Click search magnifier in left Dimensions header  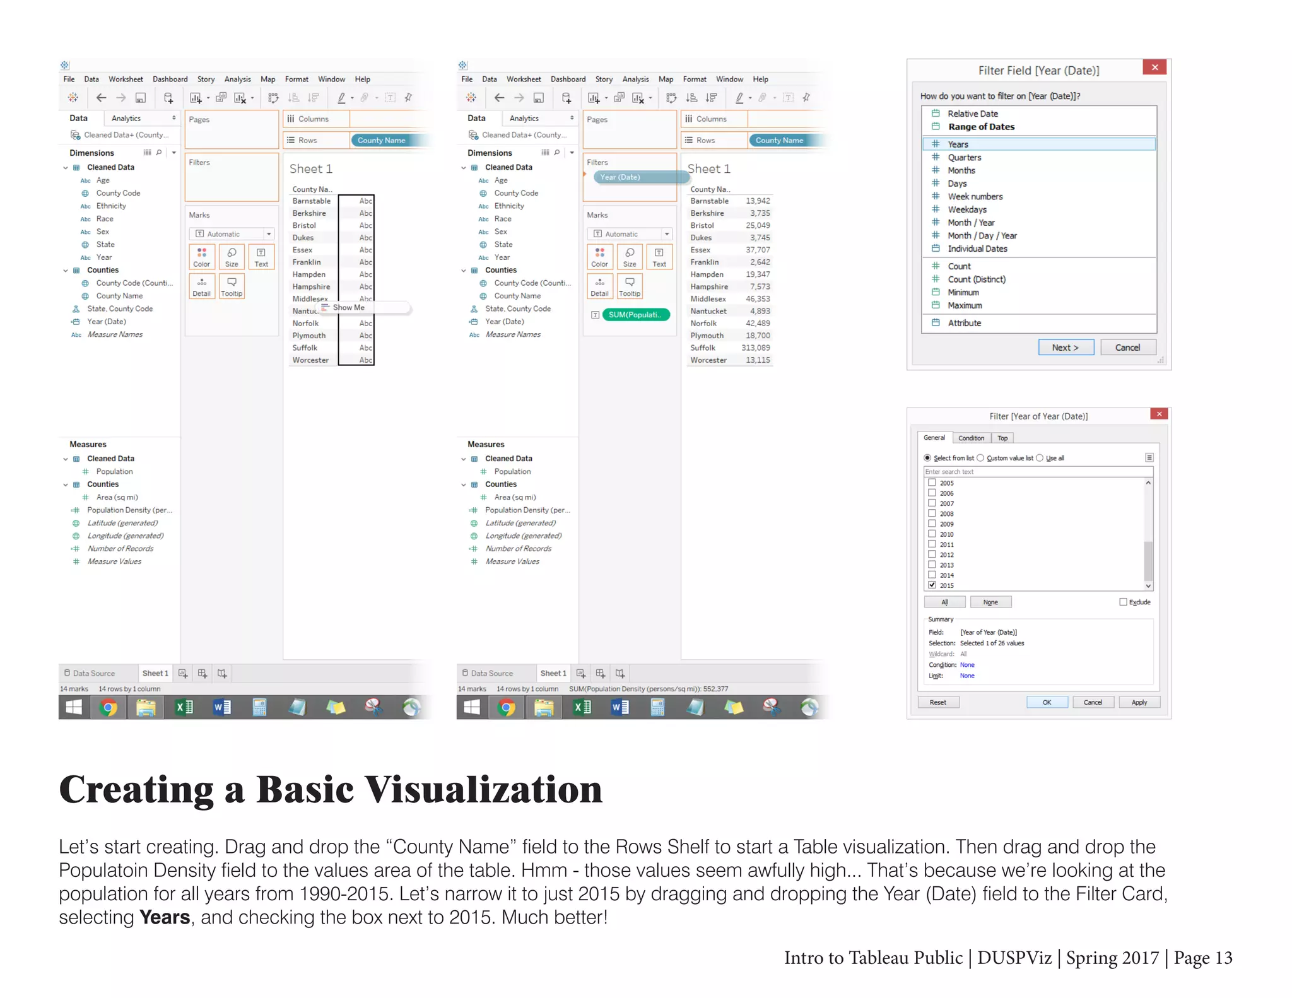pos(159,153)
